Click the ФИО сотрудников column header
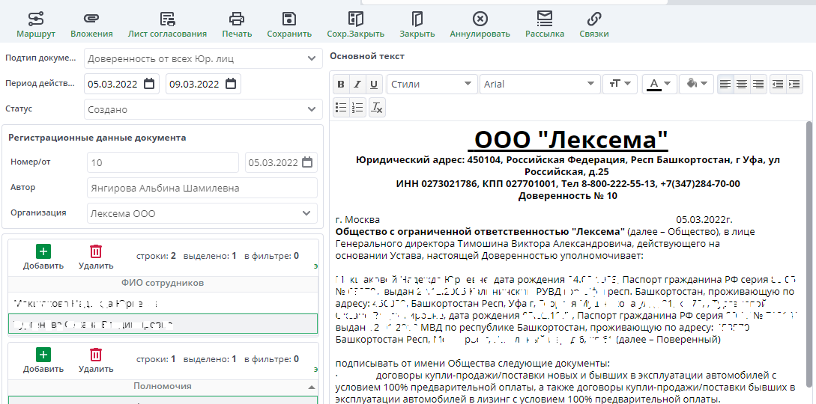 (x=162, y=283)
